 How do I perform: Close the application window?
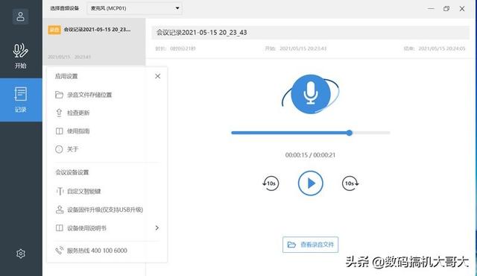tap(462, 8)
